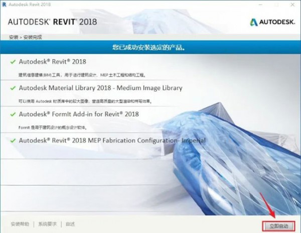
Task: Click the Autodesk logo icon
Action: (253, 22)
